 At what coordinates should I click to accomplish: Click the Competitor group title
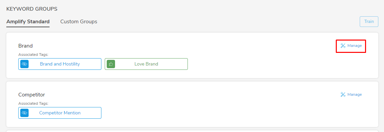point(32,95)
